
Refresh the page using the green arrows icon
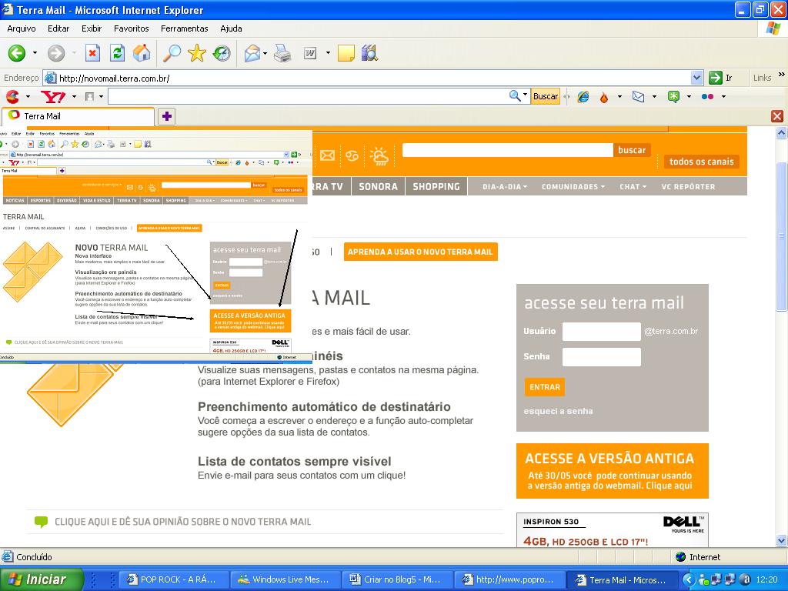point(117,53)
